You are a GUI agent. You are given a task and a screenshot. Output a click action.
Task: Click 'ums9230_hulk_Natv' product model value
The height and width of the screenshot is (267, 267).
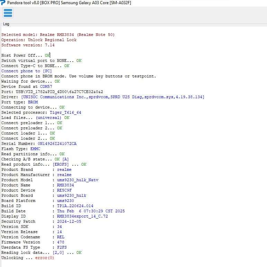(78, 180)
